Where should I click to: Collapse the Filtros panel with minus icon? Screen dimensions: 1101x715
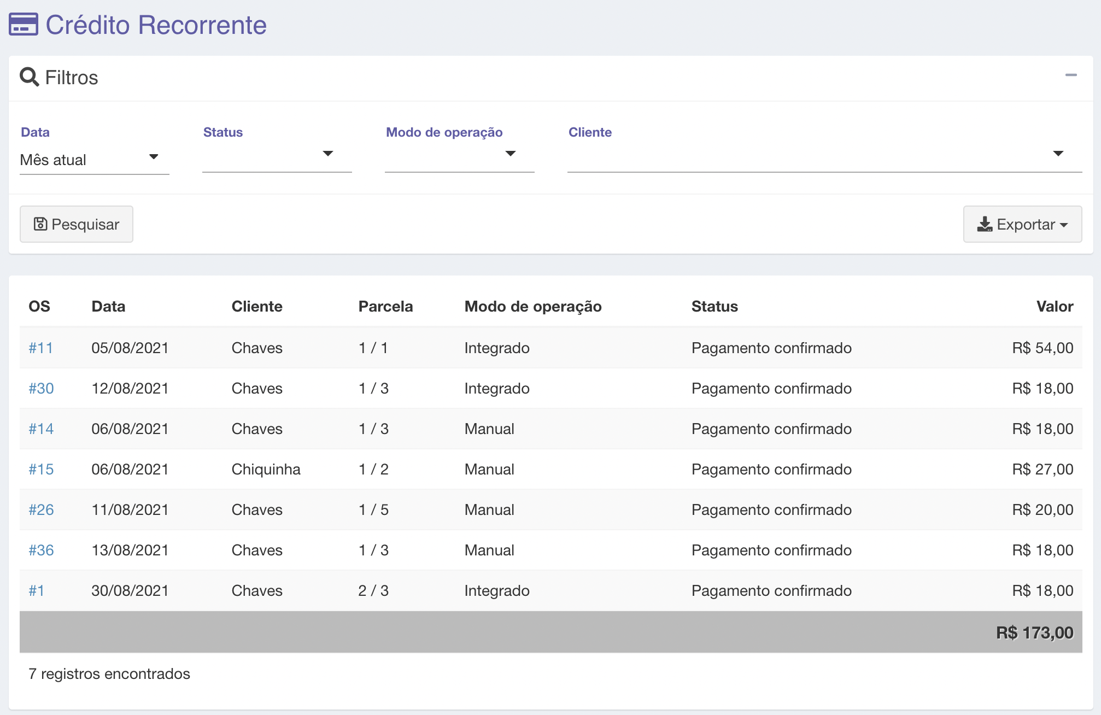(x=1070, y=75)
